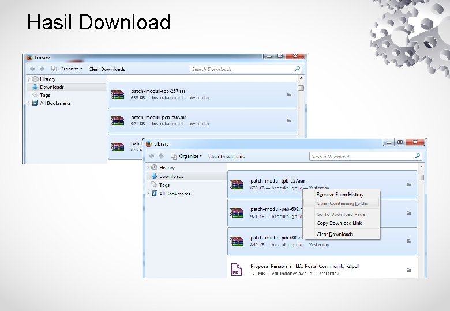Open Organize menu in back Library window
Image resolution: width=450 pixels, height=311 pixels.
pos(67,69)
